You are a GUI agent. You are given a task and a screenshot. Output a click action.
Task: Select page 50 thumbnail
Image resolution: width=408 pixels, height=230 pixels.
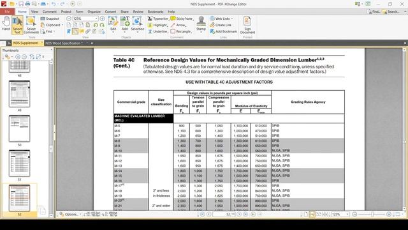(x=20, y=128)
